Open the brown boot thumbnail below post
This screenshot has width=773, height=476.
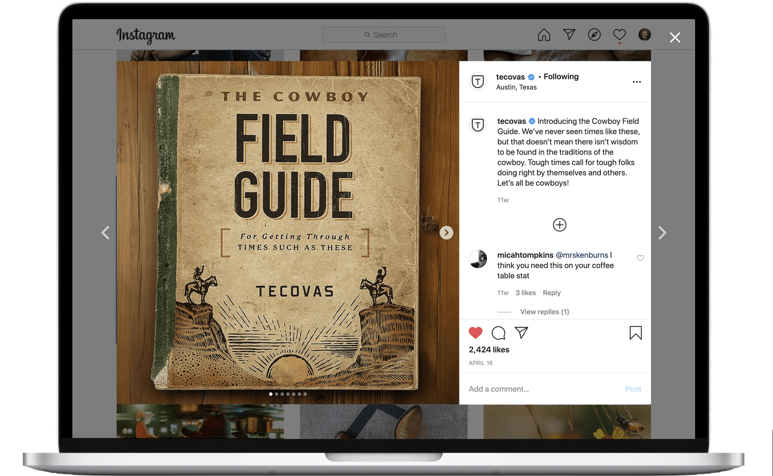[x=384, y=422]
